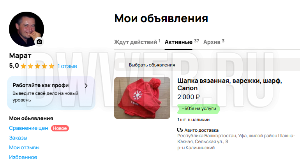Select the Активные tab
This screenshot has width=300, height=159.
coord(182,42)
